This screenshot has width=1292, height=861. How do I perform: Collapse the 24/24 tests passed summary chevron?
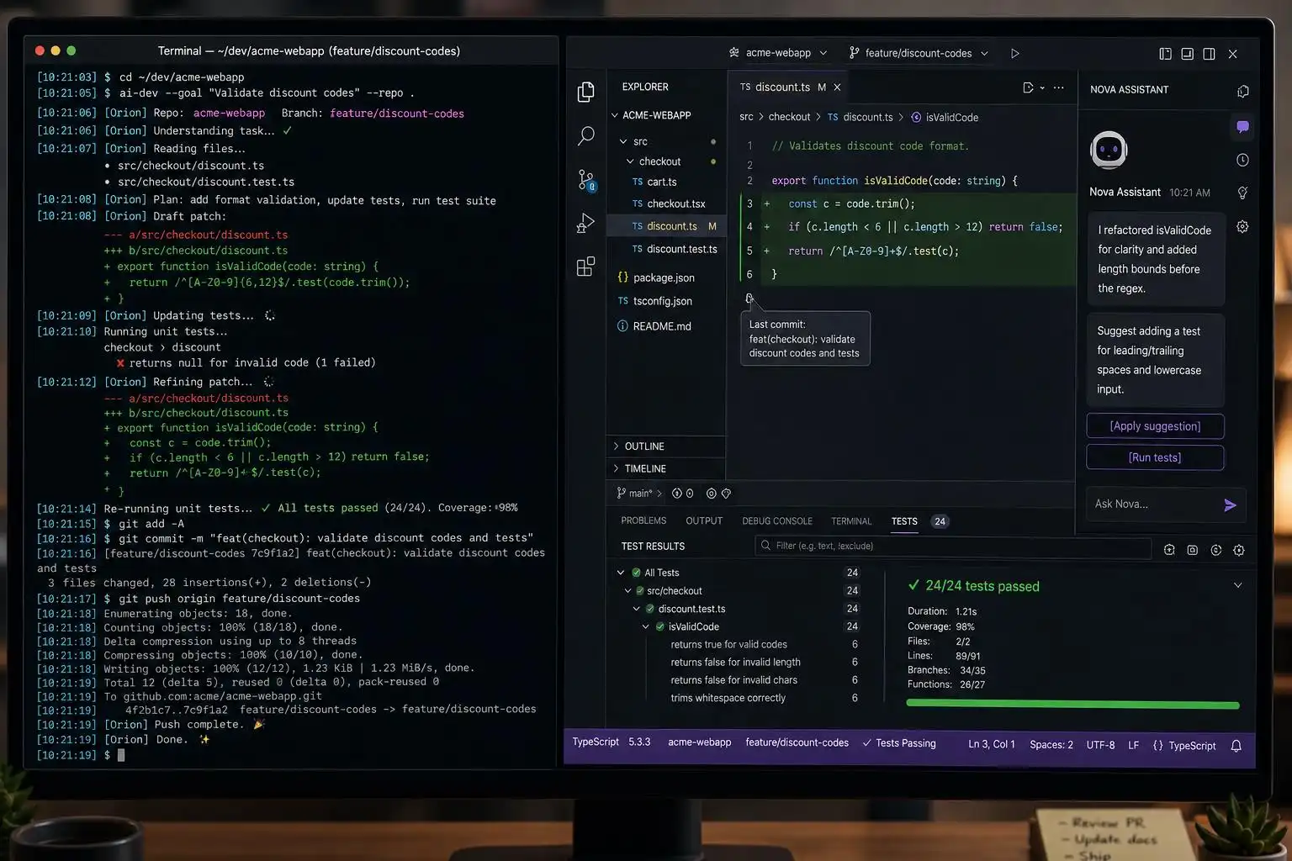(x=1237, y=585)
